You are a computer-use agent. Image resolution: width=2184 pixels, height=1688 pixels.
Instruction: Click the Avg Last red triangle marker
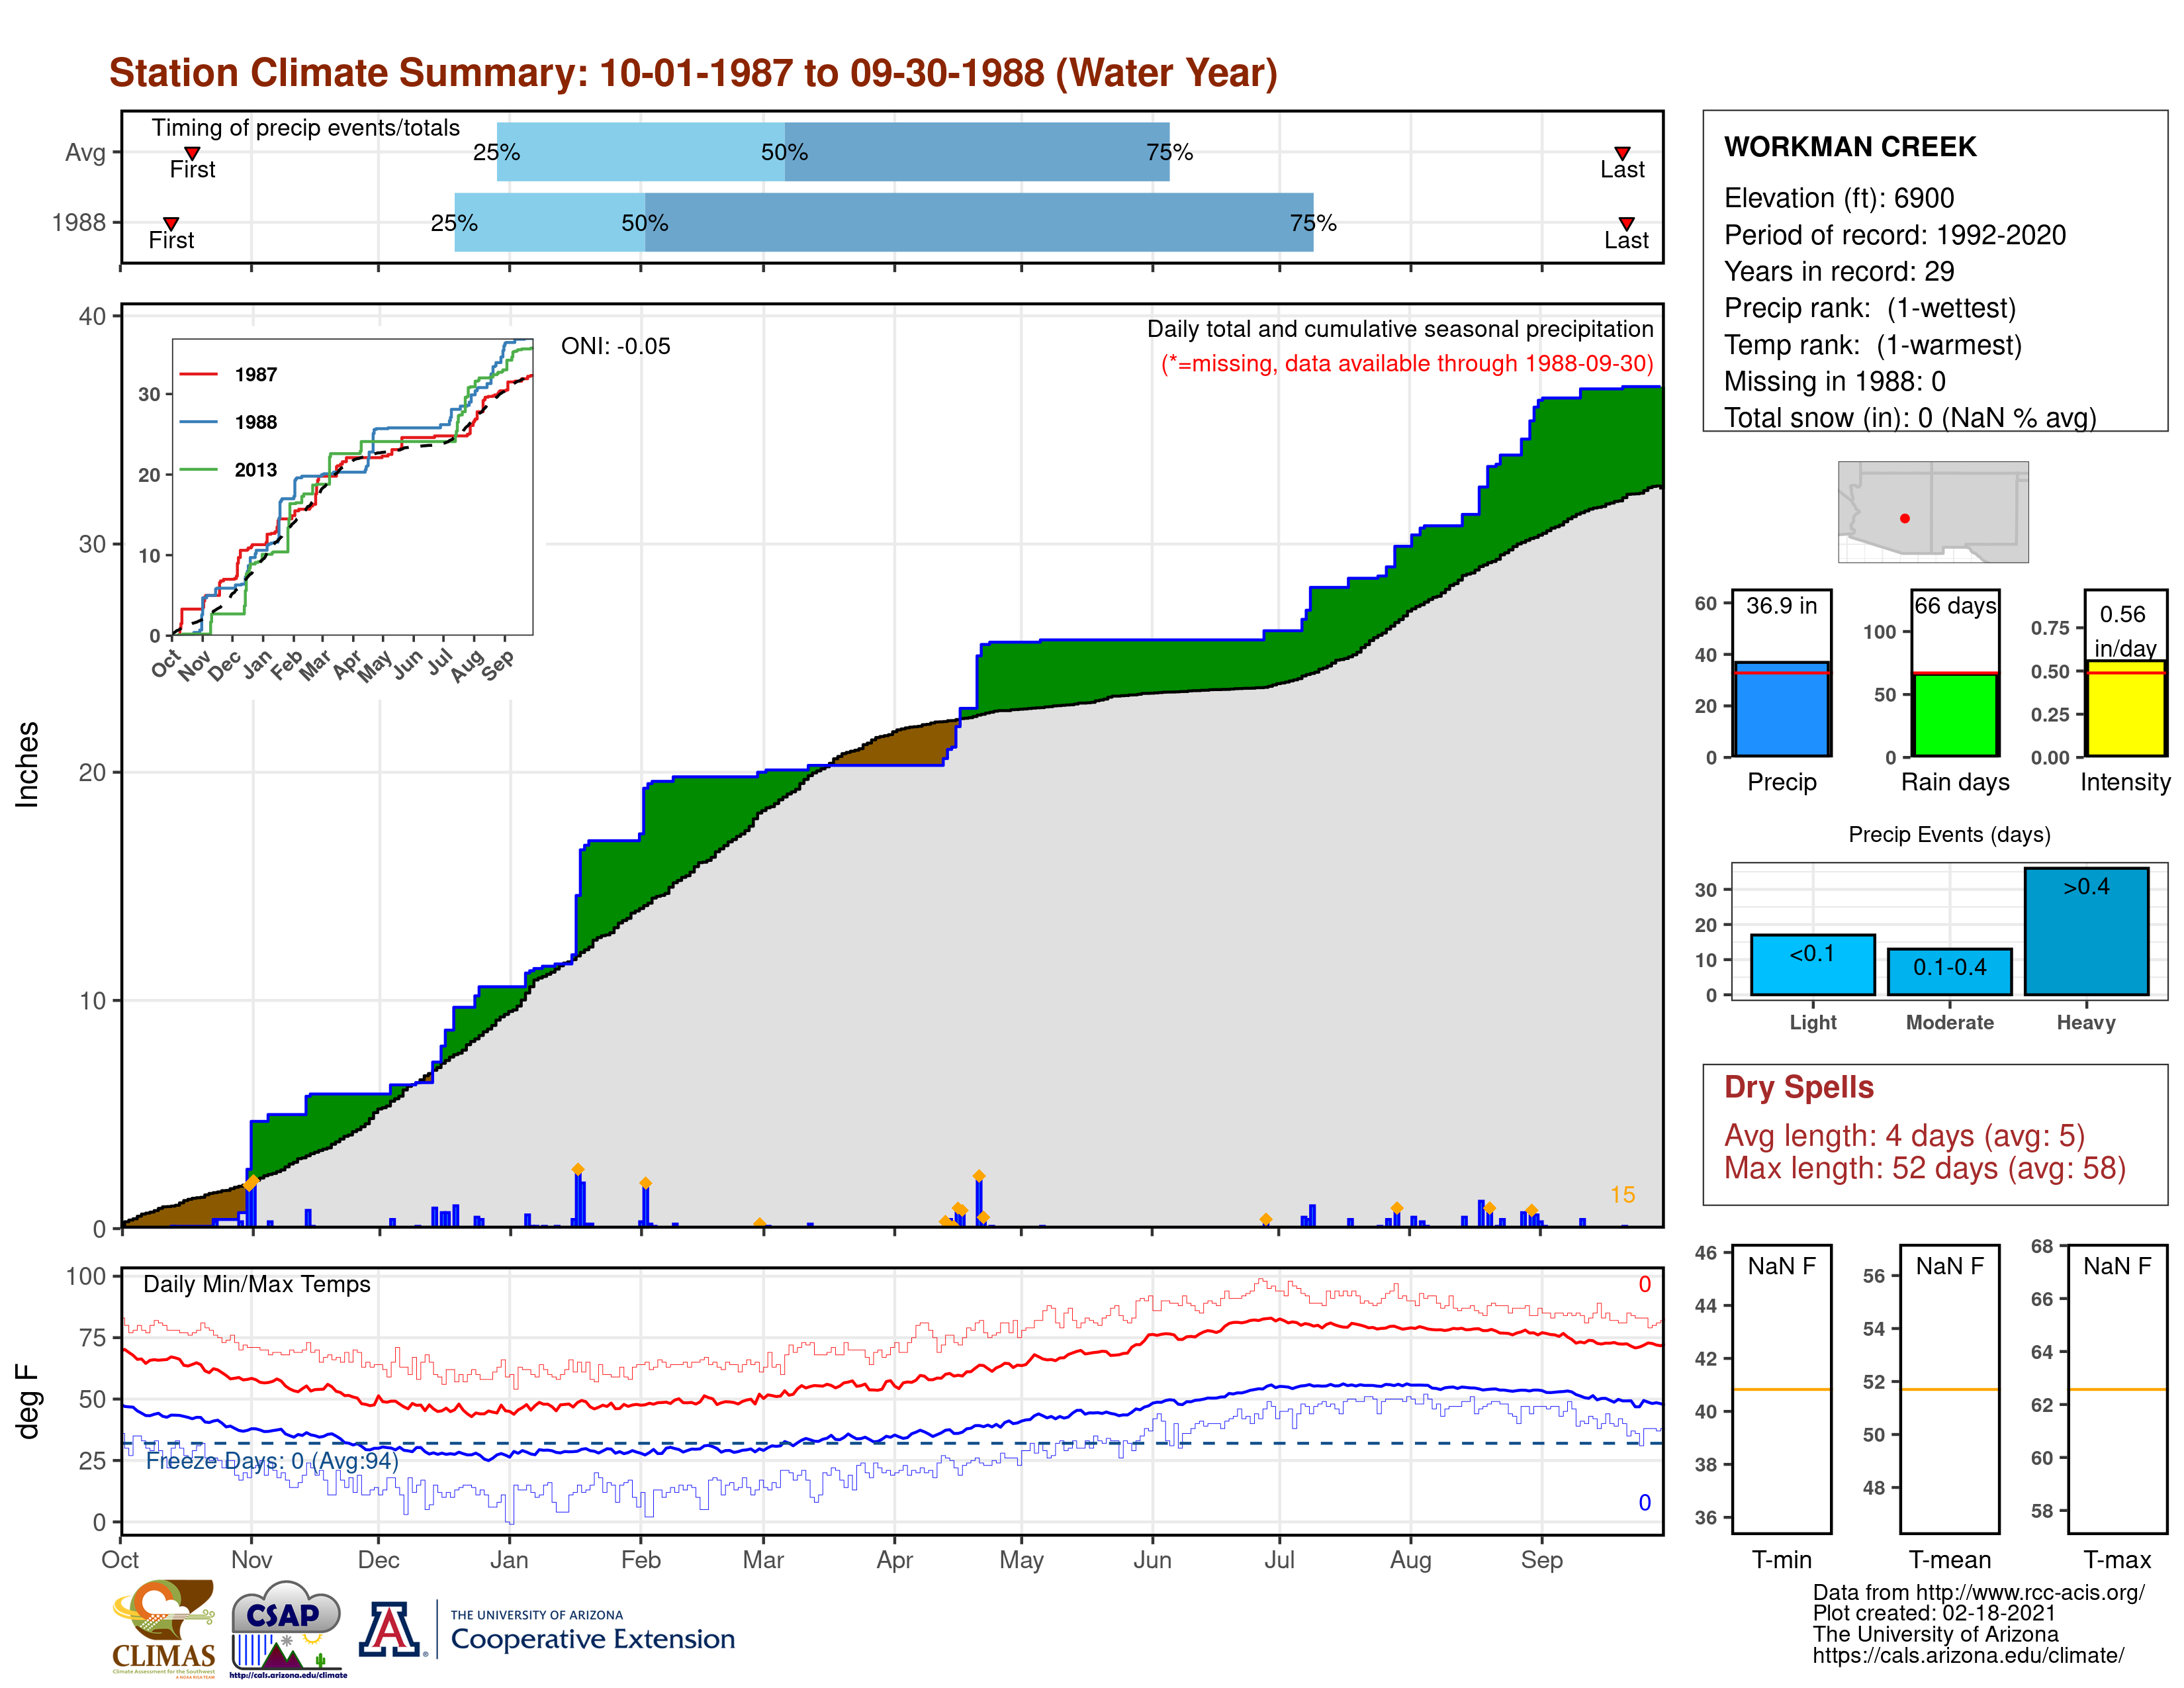[x=1622, y=153]
